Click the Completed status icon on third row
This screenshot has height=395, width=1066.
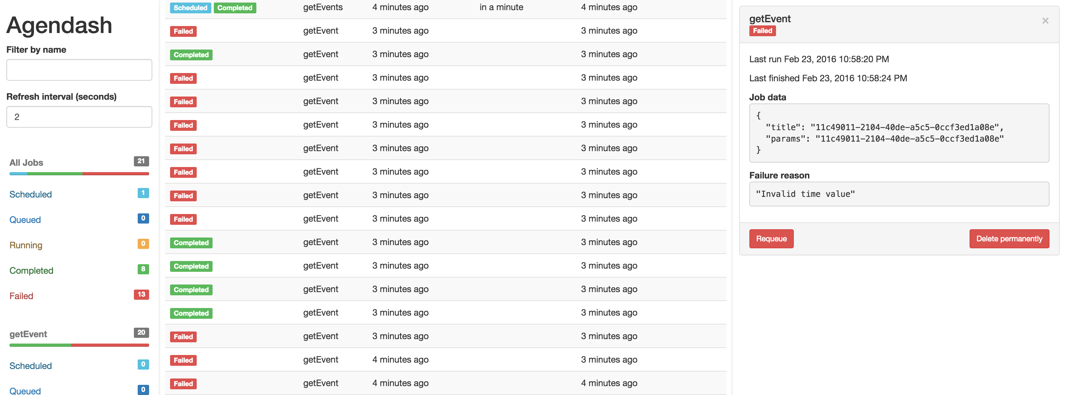point(190,54)
